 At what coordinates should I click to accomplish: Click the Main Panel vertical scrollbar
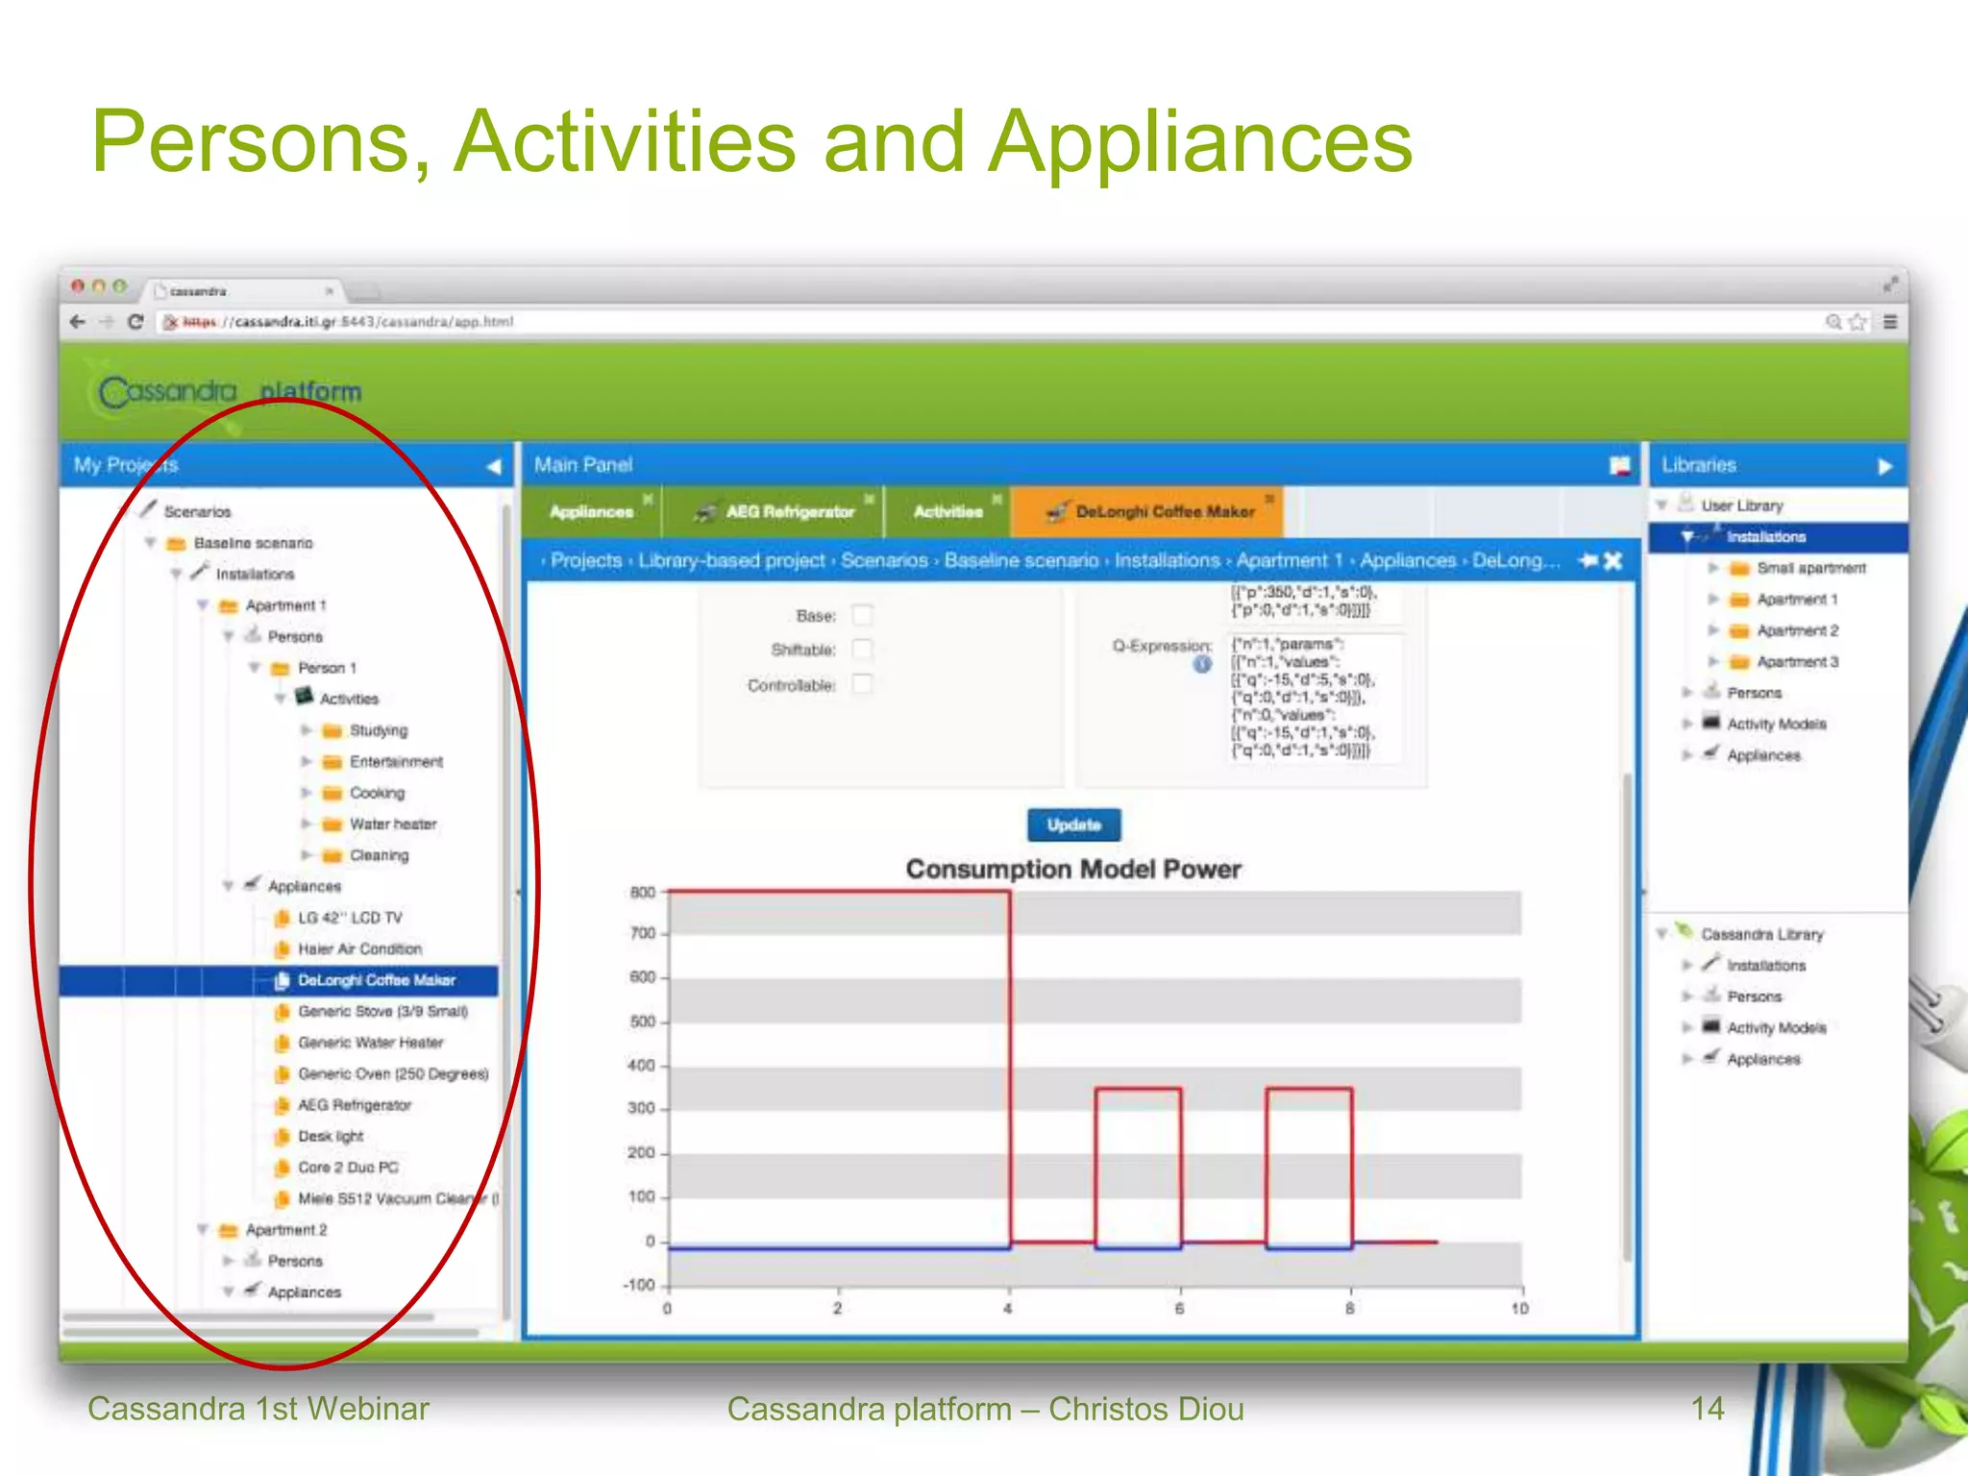[x=1627, y=1017]
